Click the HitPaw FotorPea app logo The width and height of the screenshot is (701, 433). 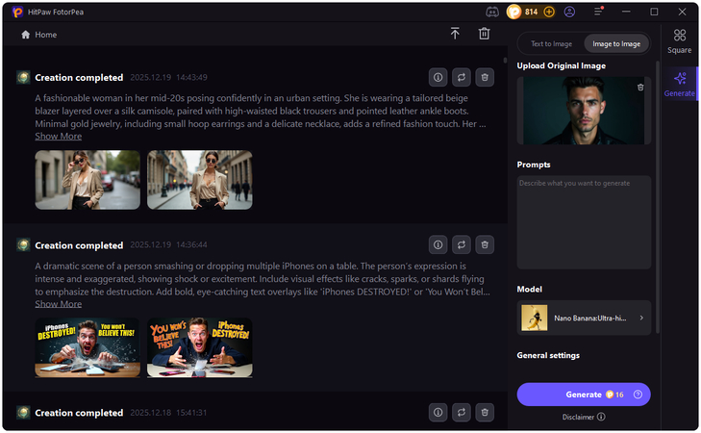point(17,13)
